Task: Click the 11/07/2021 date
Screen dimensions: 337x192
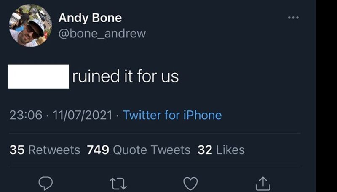Action: (x=82, y=115)
